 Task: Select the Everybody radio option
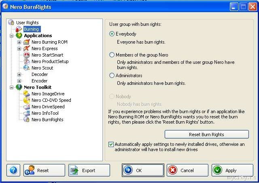tap(112, 34)
